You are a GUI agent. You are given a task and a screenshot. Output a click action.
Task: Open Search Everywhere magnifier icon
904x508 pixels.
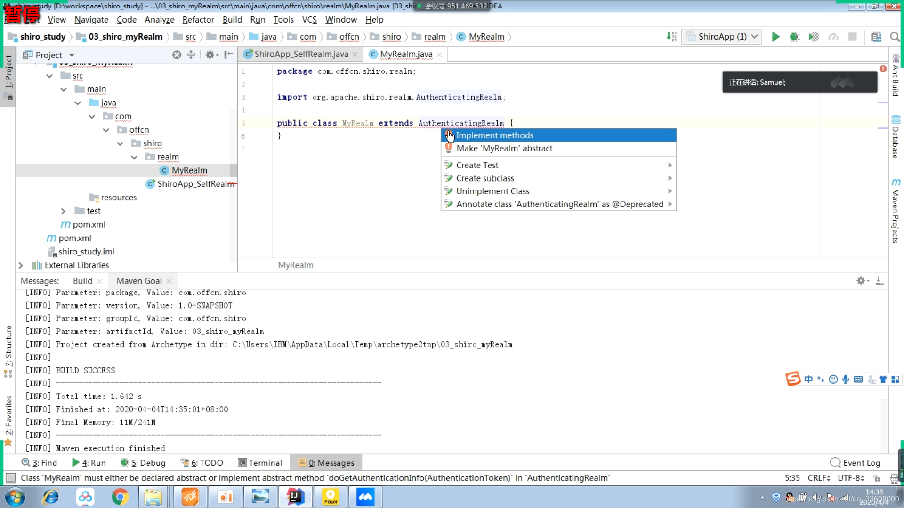[895, 37]
